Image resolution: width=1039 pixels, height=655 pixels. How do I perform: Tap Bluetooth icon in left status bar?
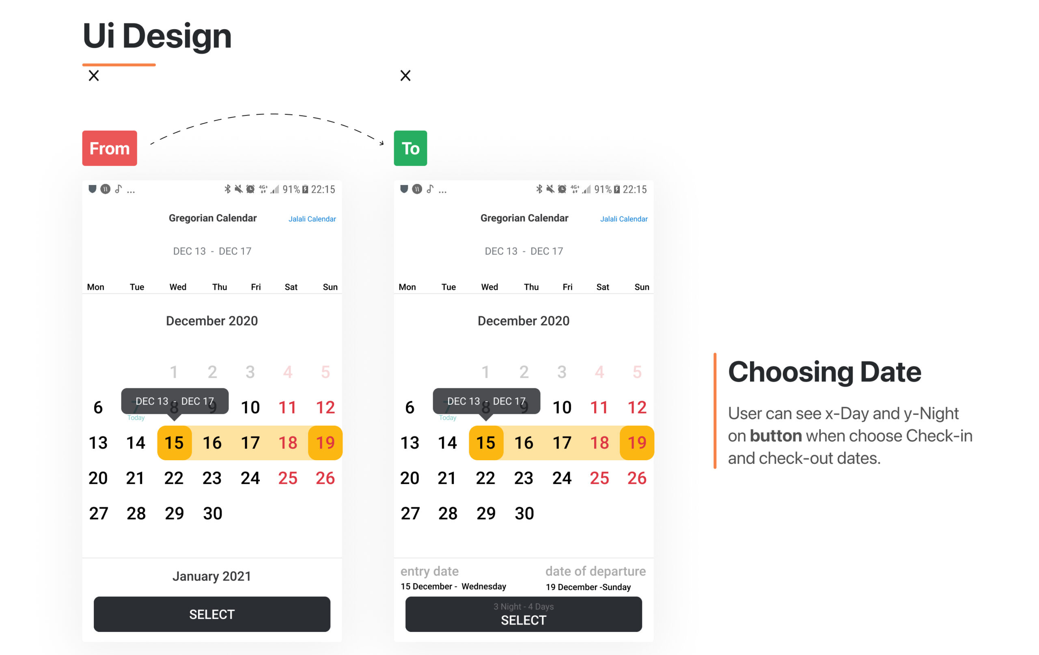tap(227, 189)
